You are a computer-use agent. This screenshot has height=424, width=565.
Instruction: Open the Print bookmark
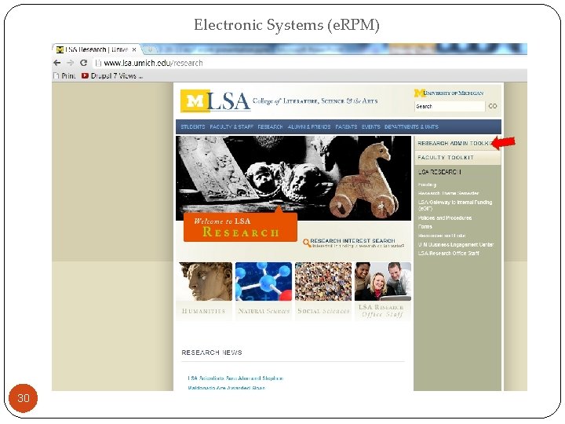tap(64, 75)
